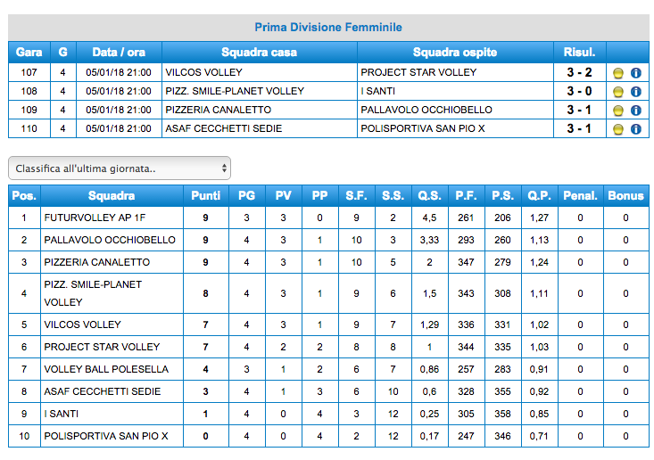This screenshot has width=654, height=460.
Task: Click the yellow ball icon for match 108
Action: pyautogui.click(x=618, y=92)
